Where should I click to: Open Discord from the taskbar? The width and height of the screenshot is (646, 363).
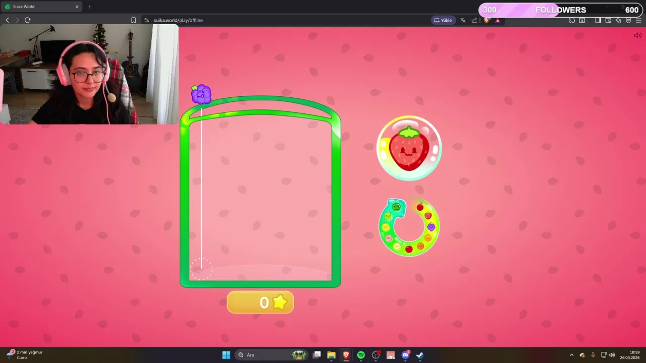click(x=405, y=355)
